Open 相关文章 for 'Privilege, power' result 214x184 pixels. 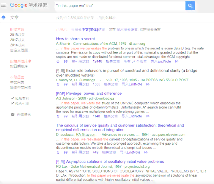[111, 116]
